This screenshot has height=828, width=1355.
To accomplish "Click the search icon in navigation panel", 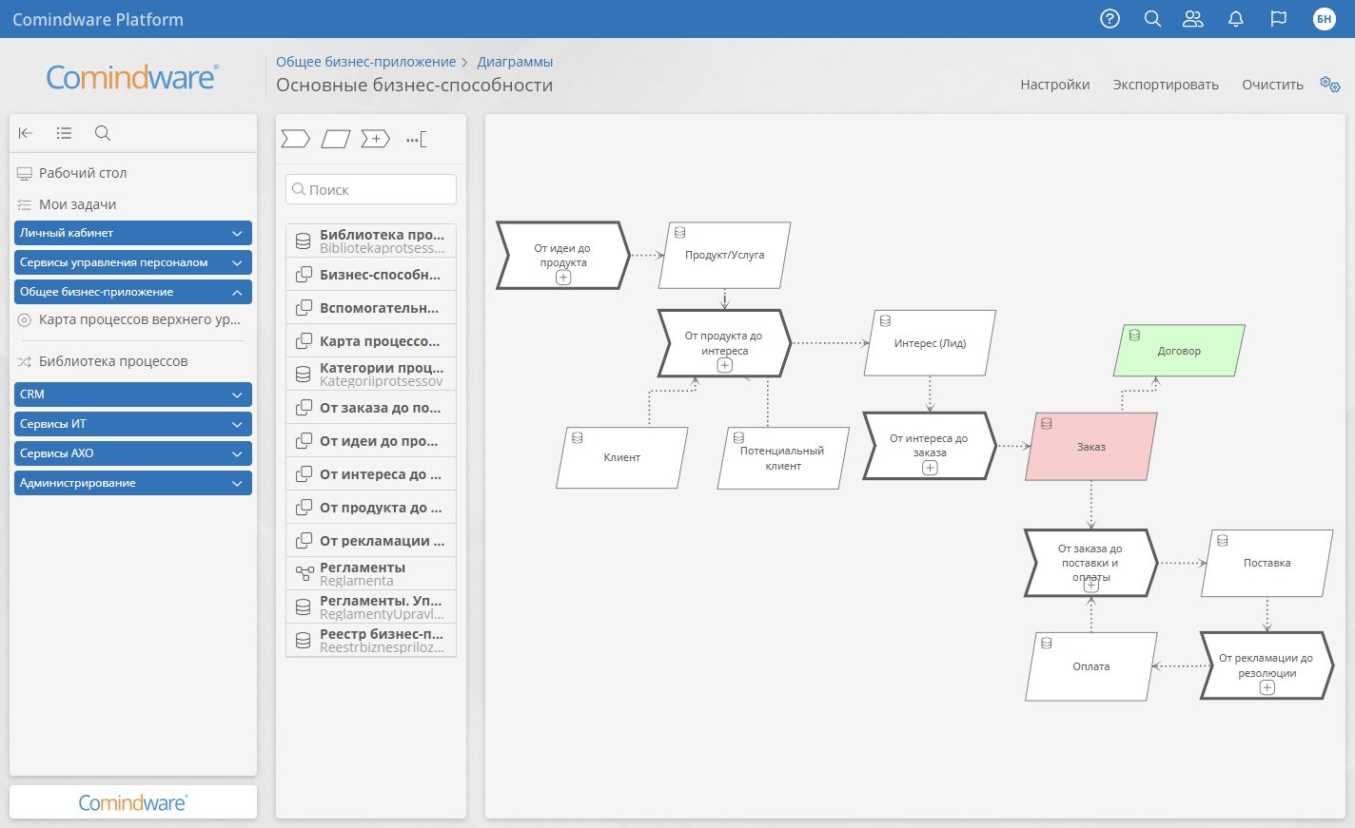I will (x=103, y=133).
